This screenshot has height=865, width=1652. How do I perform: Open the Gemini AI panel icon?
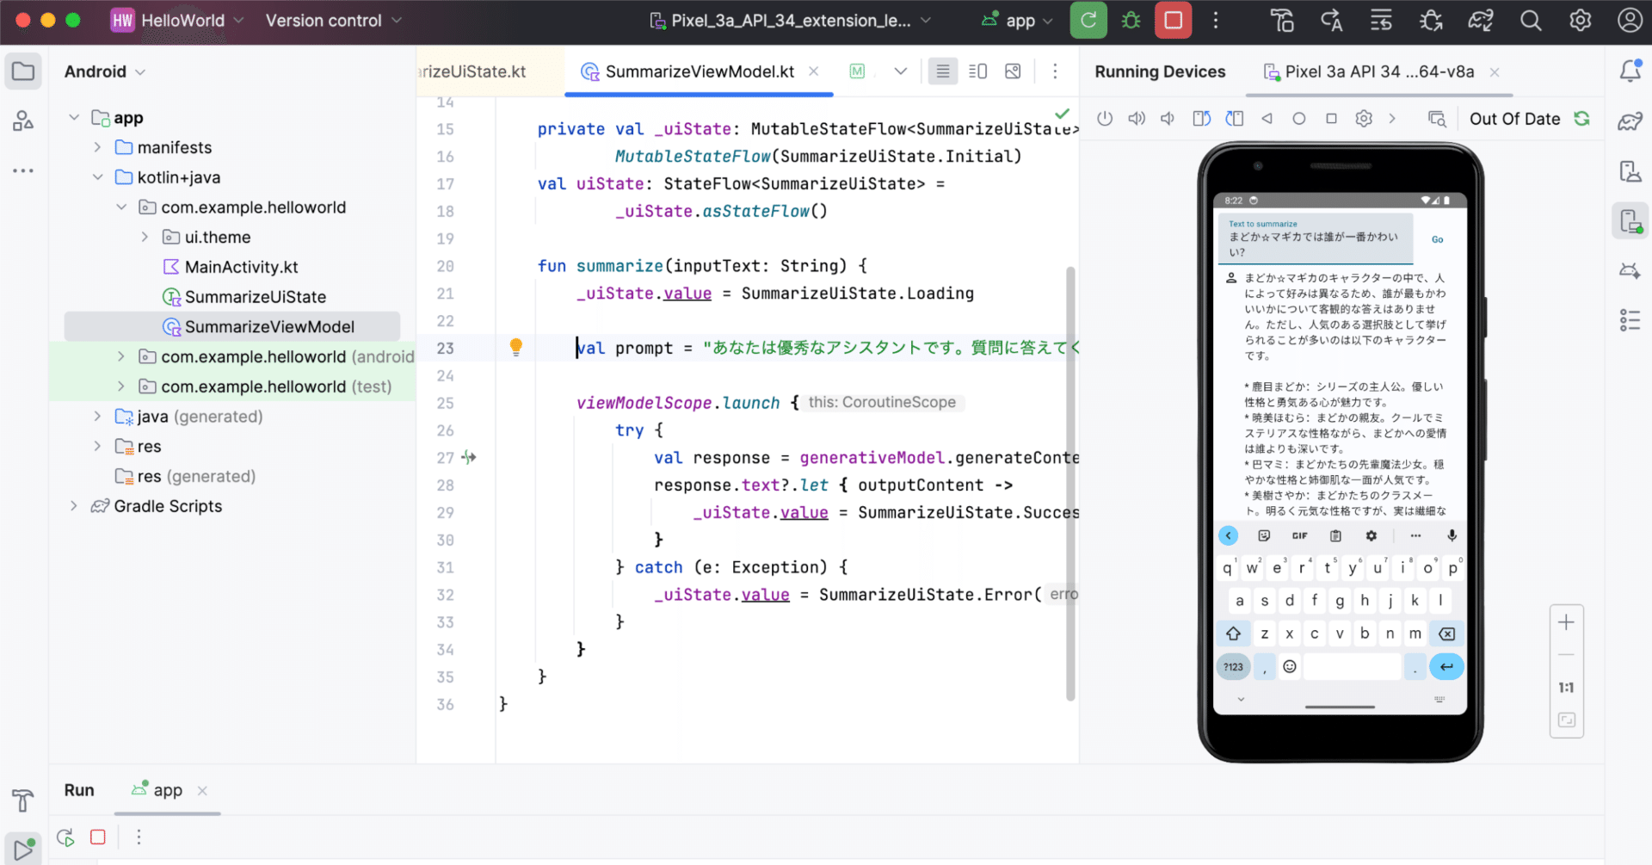tap(1630, 270)
